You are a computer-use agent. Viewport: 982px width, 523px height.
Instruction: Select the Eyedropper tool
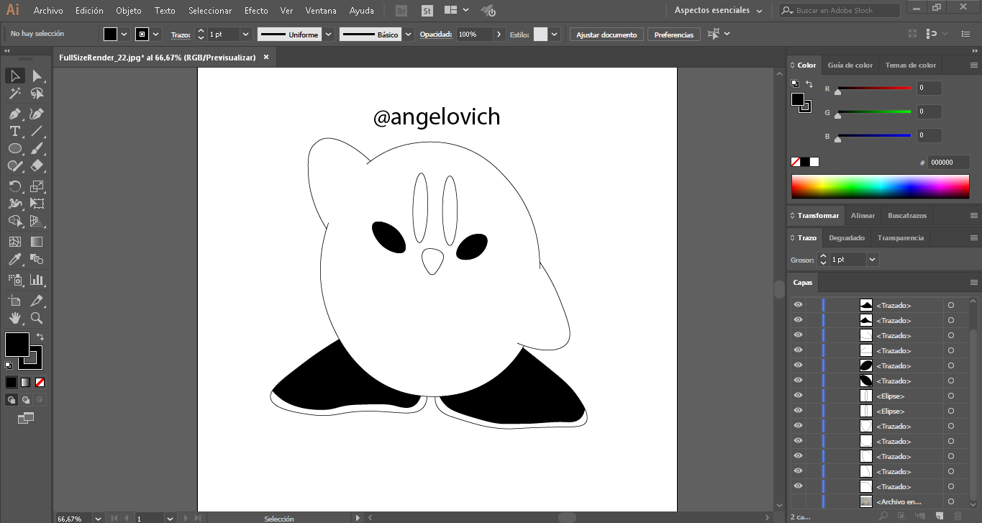(x=14, y=259)
